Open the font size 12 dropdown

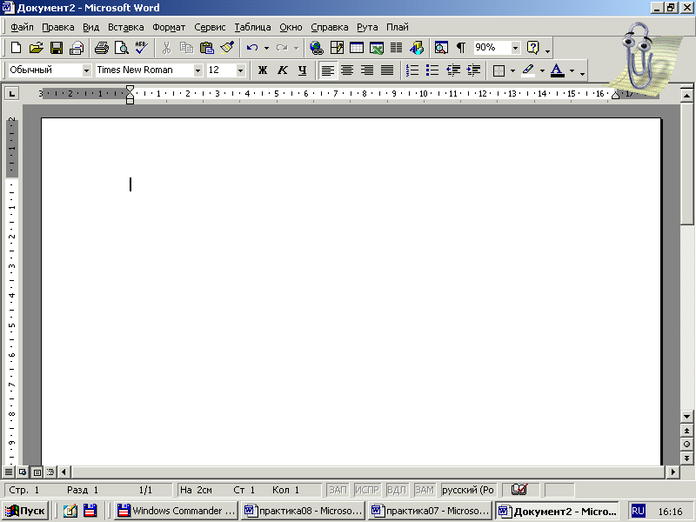(x=240, y=70)
